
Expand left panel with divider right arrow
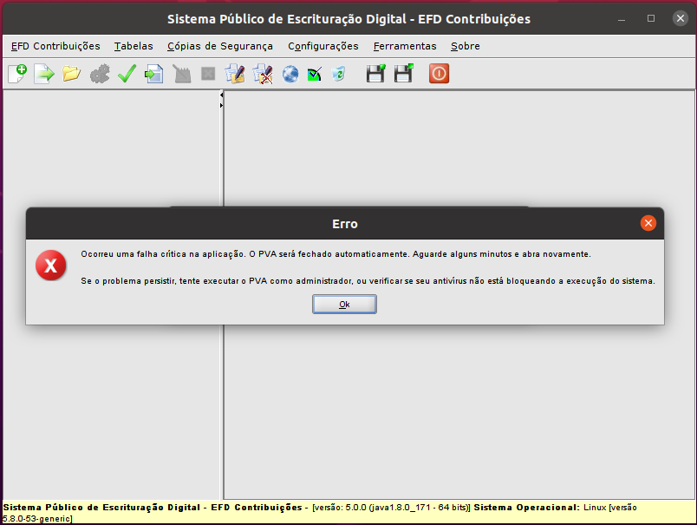point(221,106)
